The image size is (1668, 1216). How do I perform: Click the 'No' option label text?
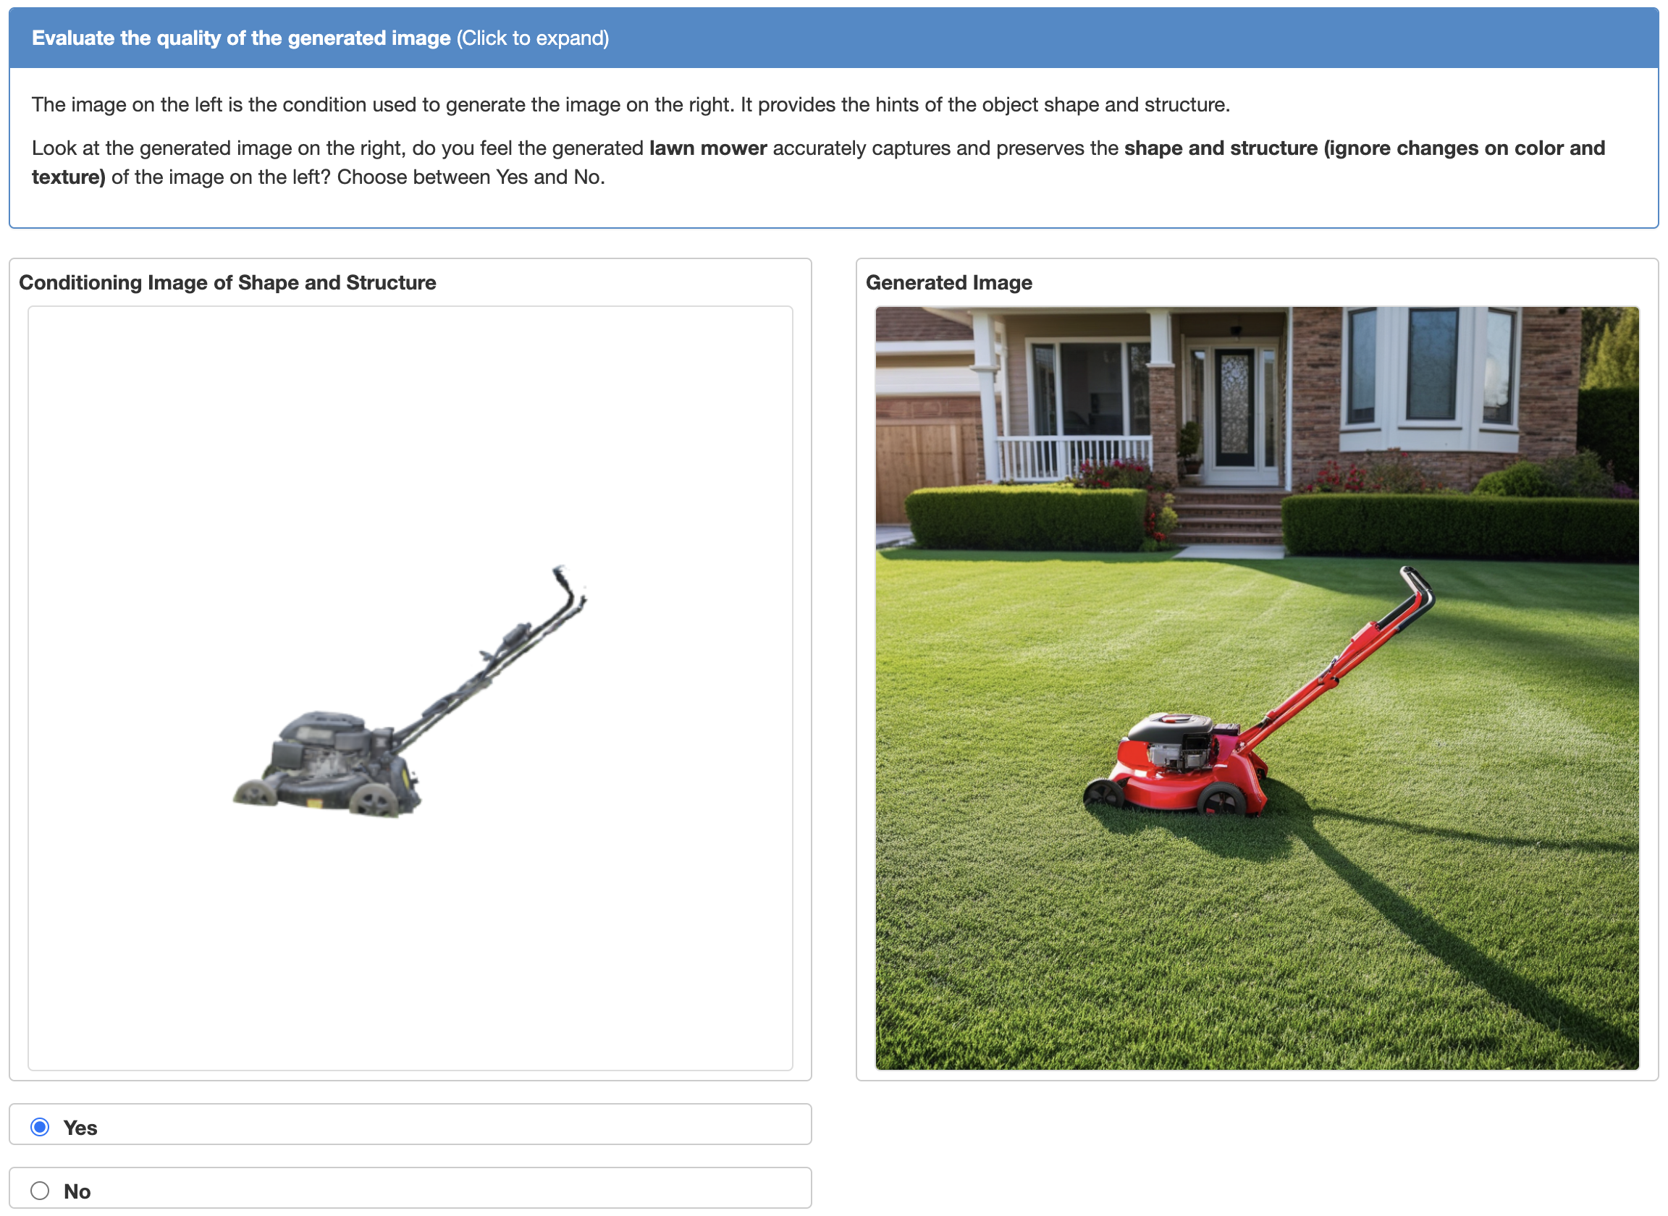[x=77, y=1191]
